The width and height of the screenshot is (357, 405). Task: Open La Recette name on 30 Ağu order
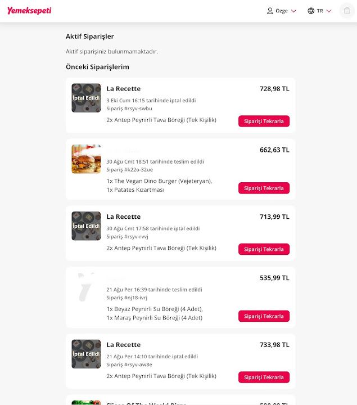point(124,217)
